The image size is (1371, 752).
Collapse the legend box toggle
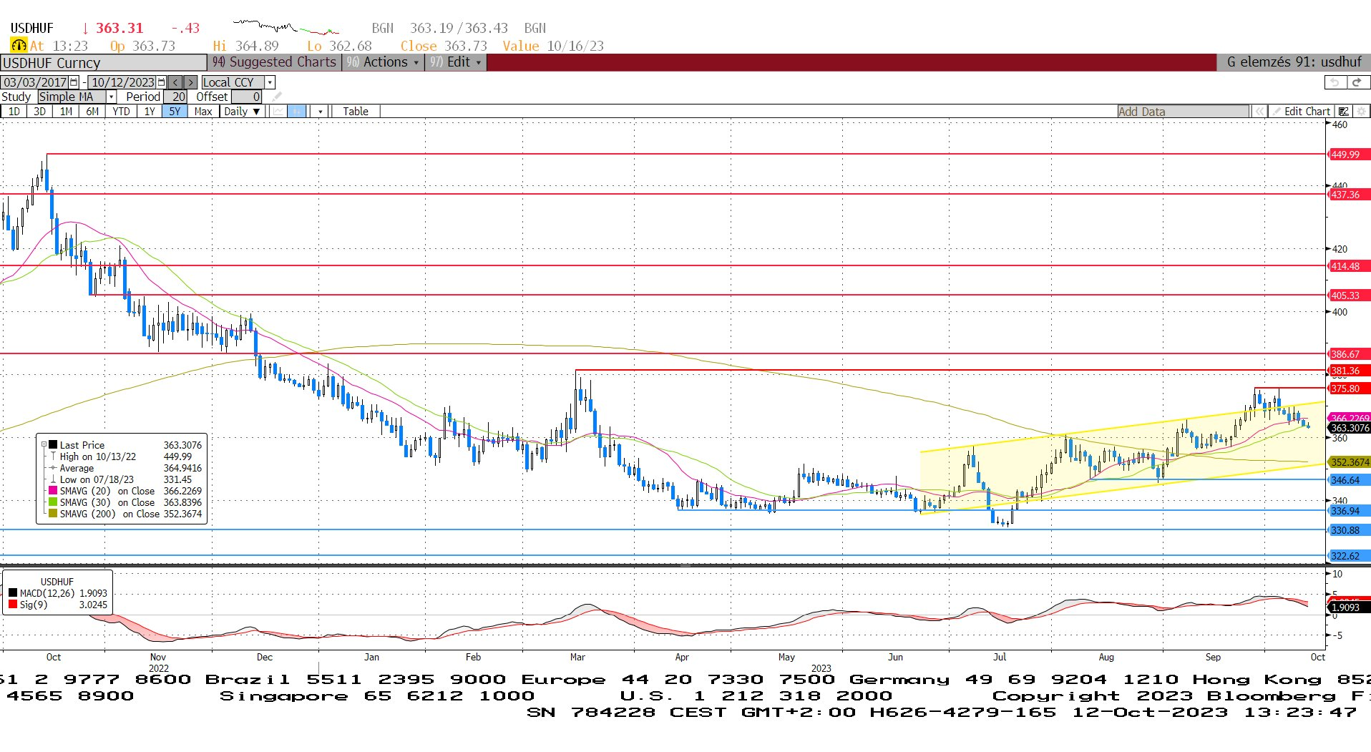tap(44, 445)
